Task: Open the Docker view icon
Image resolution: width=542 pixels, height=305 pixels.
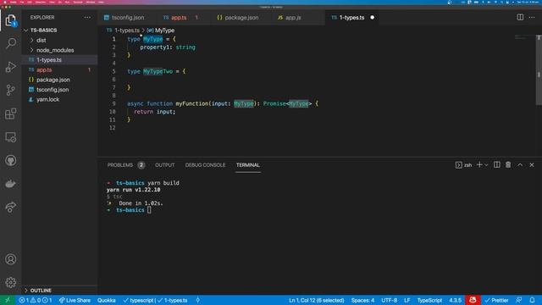Action: tap(11, 184)
